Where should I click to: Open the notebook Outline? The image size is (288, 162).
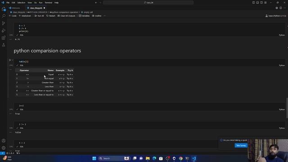tap(97, 16)
